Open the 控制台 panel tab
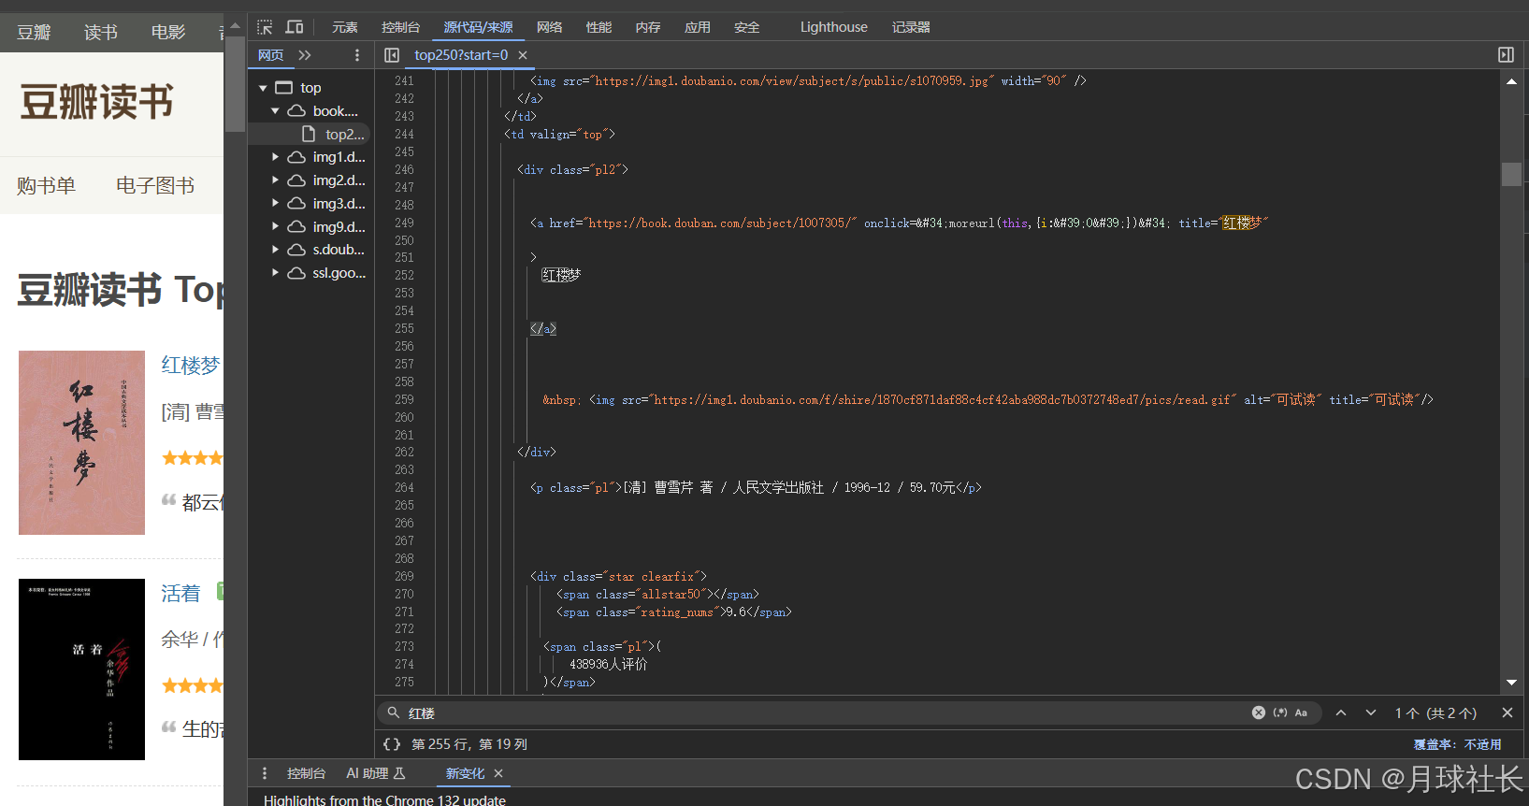Image resolution: width=1529 pixels, height=806 pixels. pos(400,27)
